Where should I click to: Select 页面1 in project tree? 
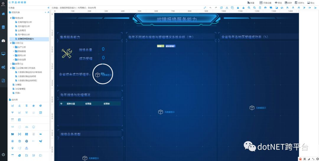coord(18,93)
